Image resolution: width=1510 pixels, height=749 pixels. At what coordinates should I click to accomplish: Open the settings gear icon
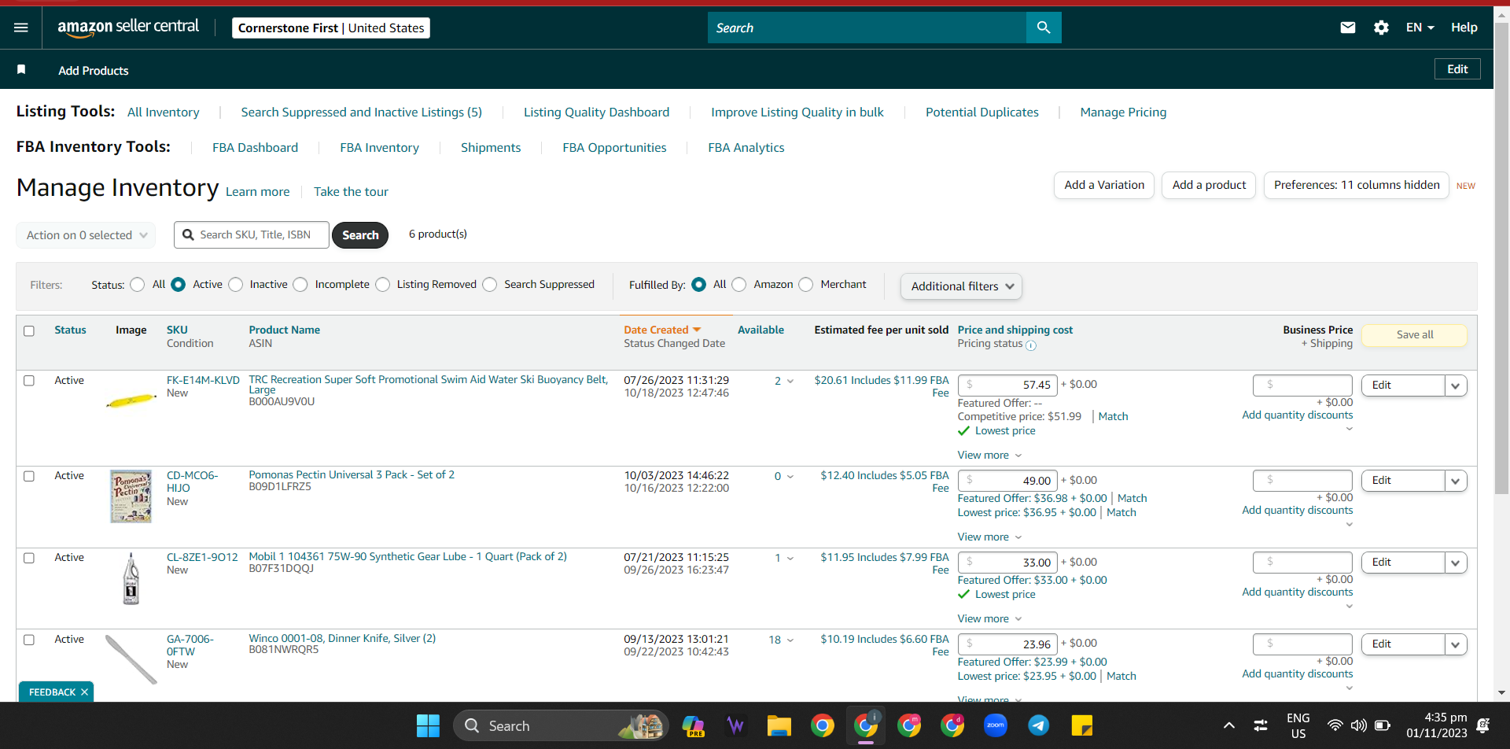(x=1381, y=28)
